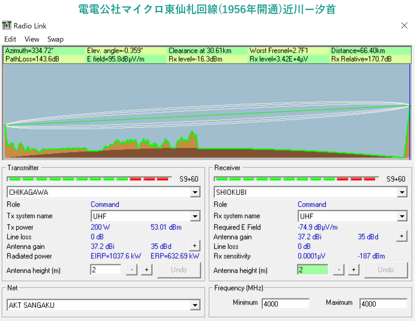The width and height of the screenshot is (415, 321).
Task: Expand the SHIOKUBI receiver dropdown
Action: pyautogui.click(x=402, y=192)
